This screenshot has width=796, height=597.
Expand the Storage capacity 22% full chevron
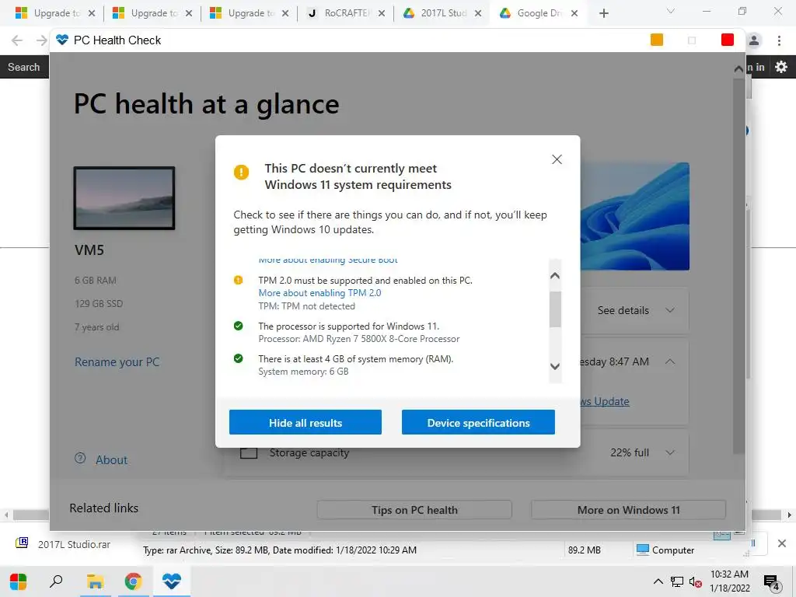pos(670,452)
